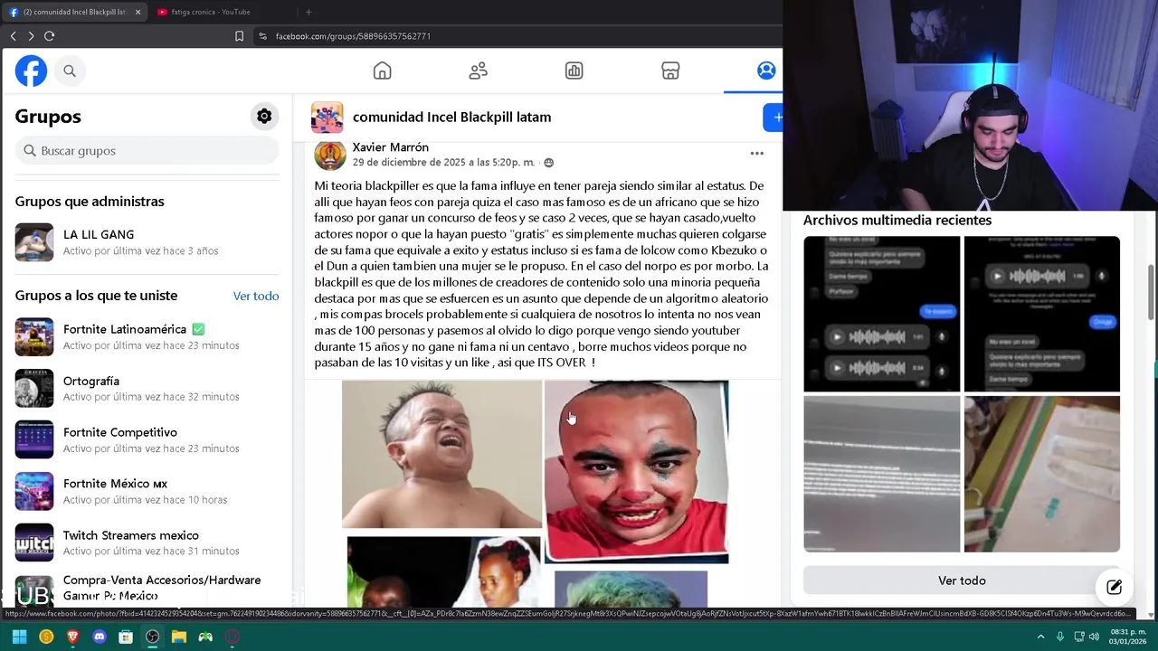
Task: Open clock and date 08:31 p. m.
Action: (1129, 637)
